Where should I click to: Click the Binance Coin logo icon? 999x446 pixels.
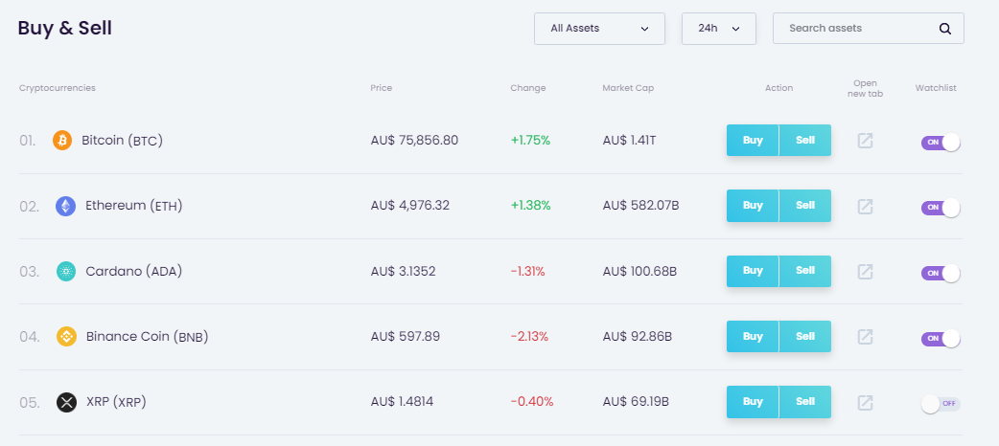[x=66, y=337]
